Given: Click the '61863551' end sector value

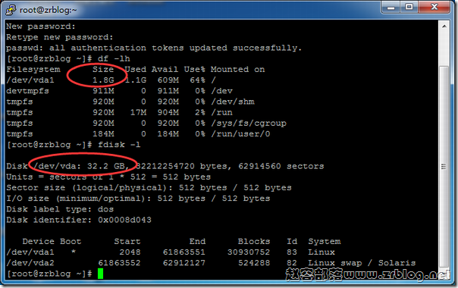Looking at the screenshot, I should click(184, 252).
